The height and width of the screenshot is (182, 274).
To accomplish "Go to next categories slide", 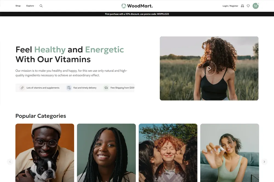I will pyautogui.click(x=264, y=162).
